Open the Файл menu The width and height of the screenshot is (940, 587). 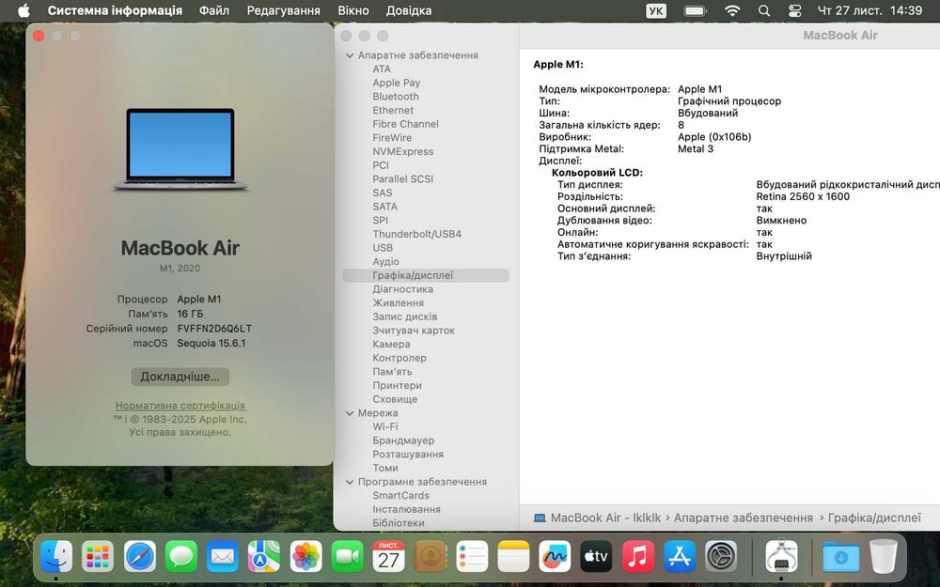(214, 10)
